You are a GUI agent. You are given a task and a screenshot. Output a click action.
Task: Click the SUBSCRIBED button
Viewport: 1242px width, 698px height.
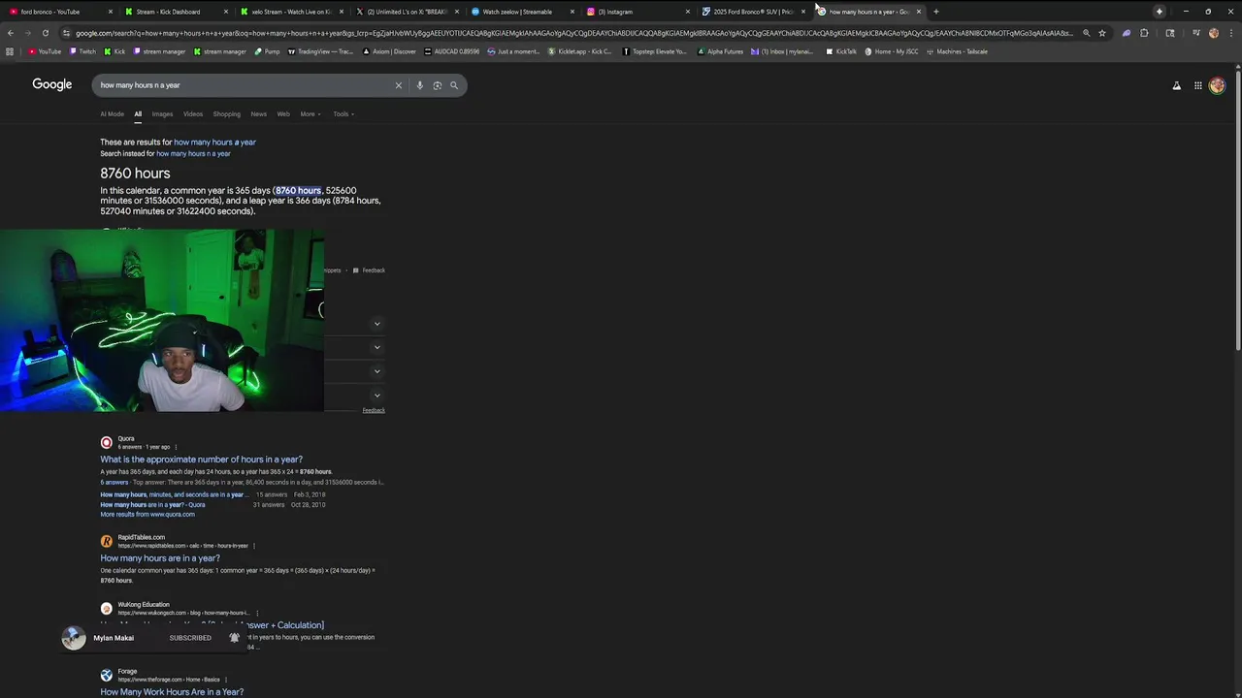point(190,638)
